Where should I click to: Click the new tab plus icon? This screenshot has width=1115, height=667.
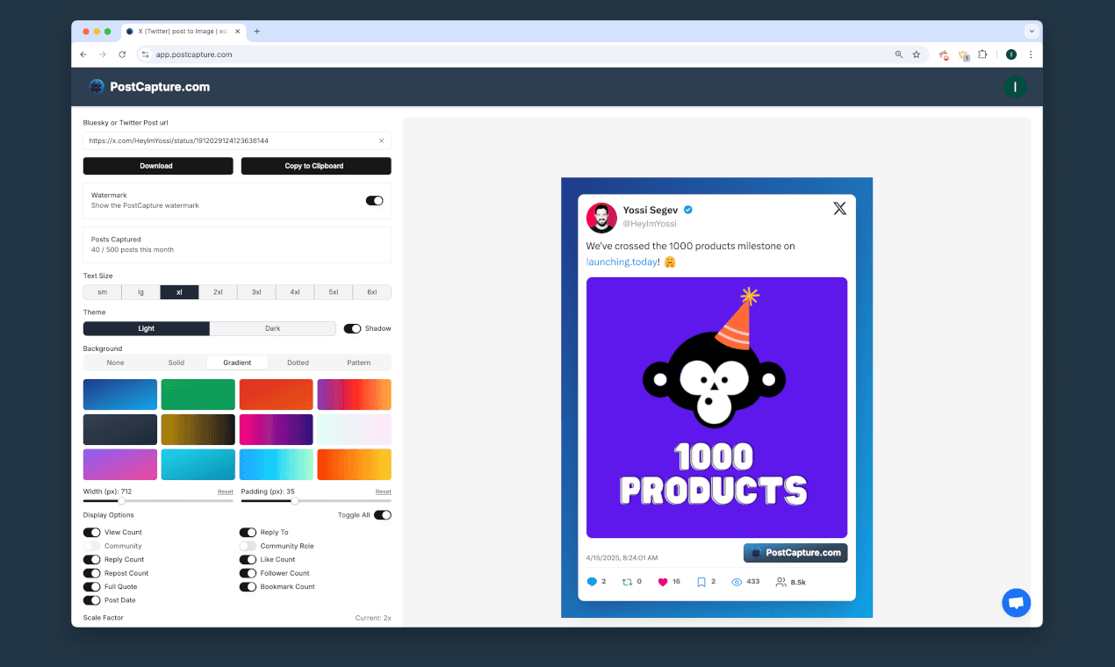257,32
